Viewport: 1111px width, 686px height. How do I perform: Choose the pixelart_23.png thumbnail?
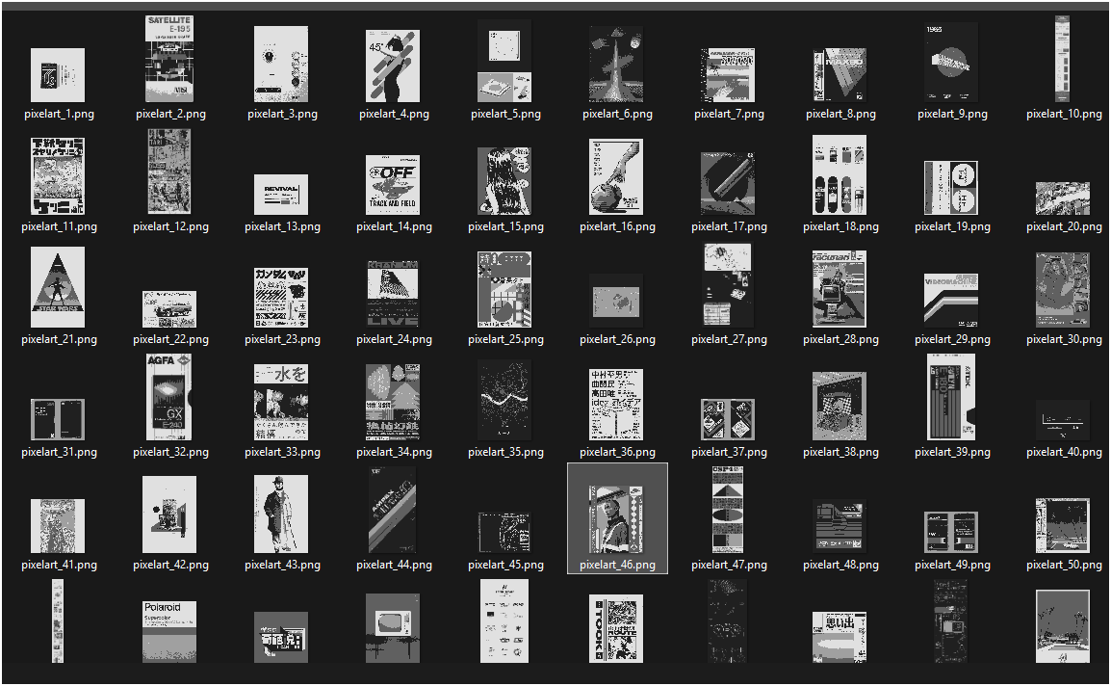pos(281,298)
